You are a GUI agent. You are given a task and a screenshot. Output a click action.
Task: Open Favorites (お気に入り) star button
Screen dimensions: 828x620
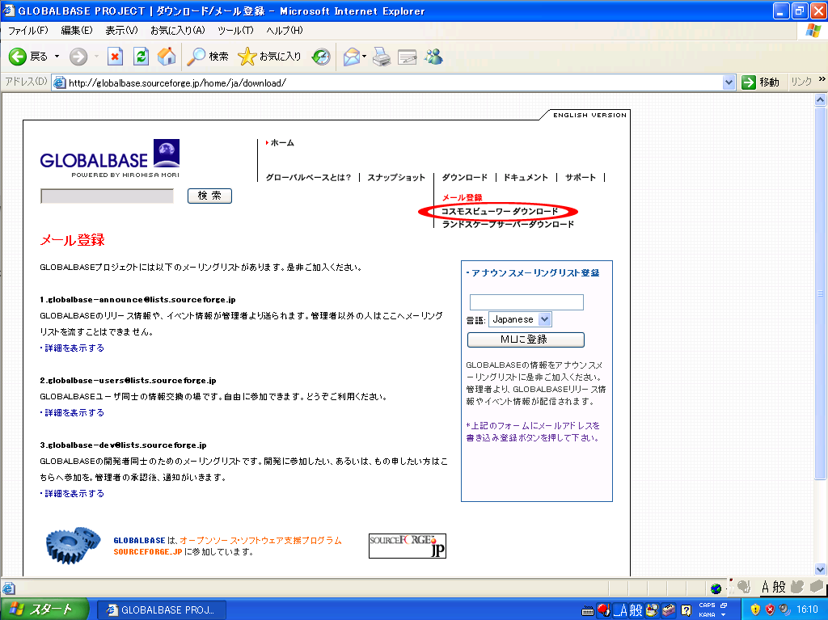click(269, 57)
